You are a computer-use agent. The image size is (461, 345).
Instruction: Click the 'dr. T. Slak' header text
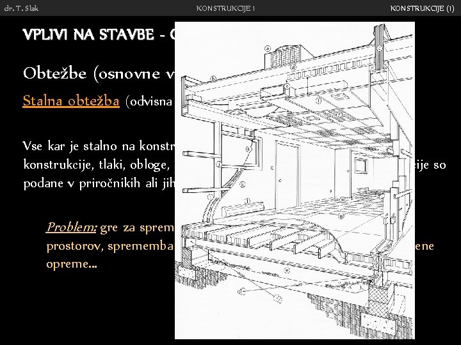pos(21,8)
